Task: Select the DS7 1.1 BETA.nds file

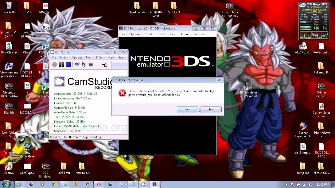Action: coord(27,70)
